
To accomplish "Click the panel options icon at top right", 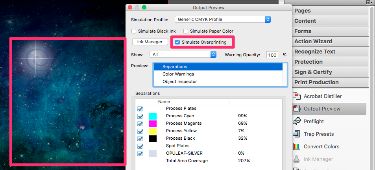I will 369,2.
